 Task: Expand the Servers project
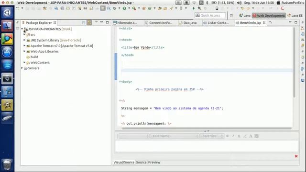click(22, 68)
